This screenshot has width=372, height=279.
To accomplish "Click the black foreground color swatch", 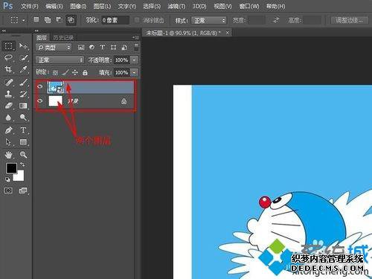I will [11, 168].
